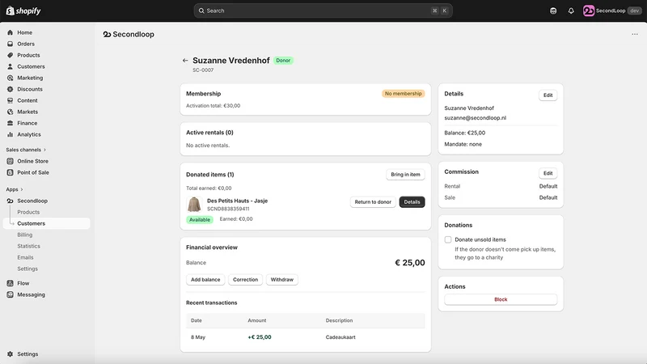Open the Statistics submenu item
The width and height of the screenshot is (647, 364).
click(29, 246)
